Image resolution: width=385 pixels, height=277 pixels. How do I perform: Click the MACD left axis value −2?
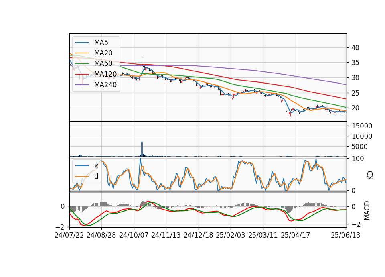point(61,227)
